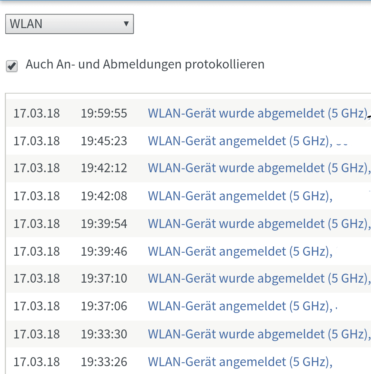Image resolution: width=371 pixels, height=374 pixels.
Task: Open the 19:39:46 'angemeldet' log entry
Action: pos(240,251)
